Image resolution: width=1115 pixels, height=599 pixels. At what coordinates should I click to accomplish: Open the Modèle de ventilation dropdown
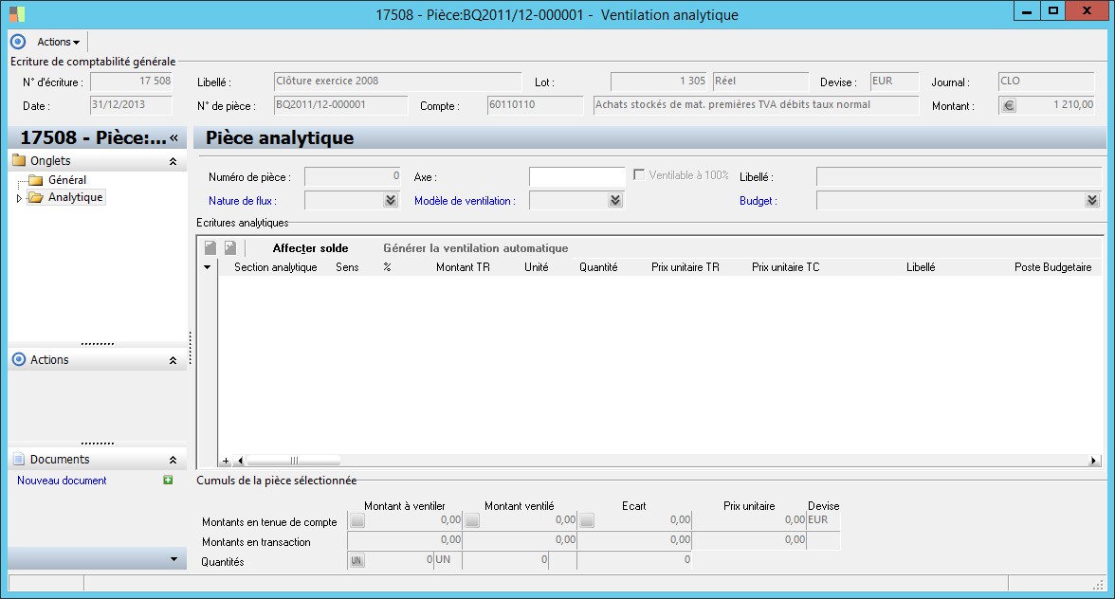[x=615, y=200]
